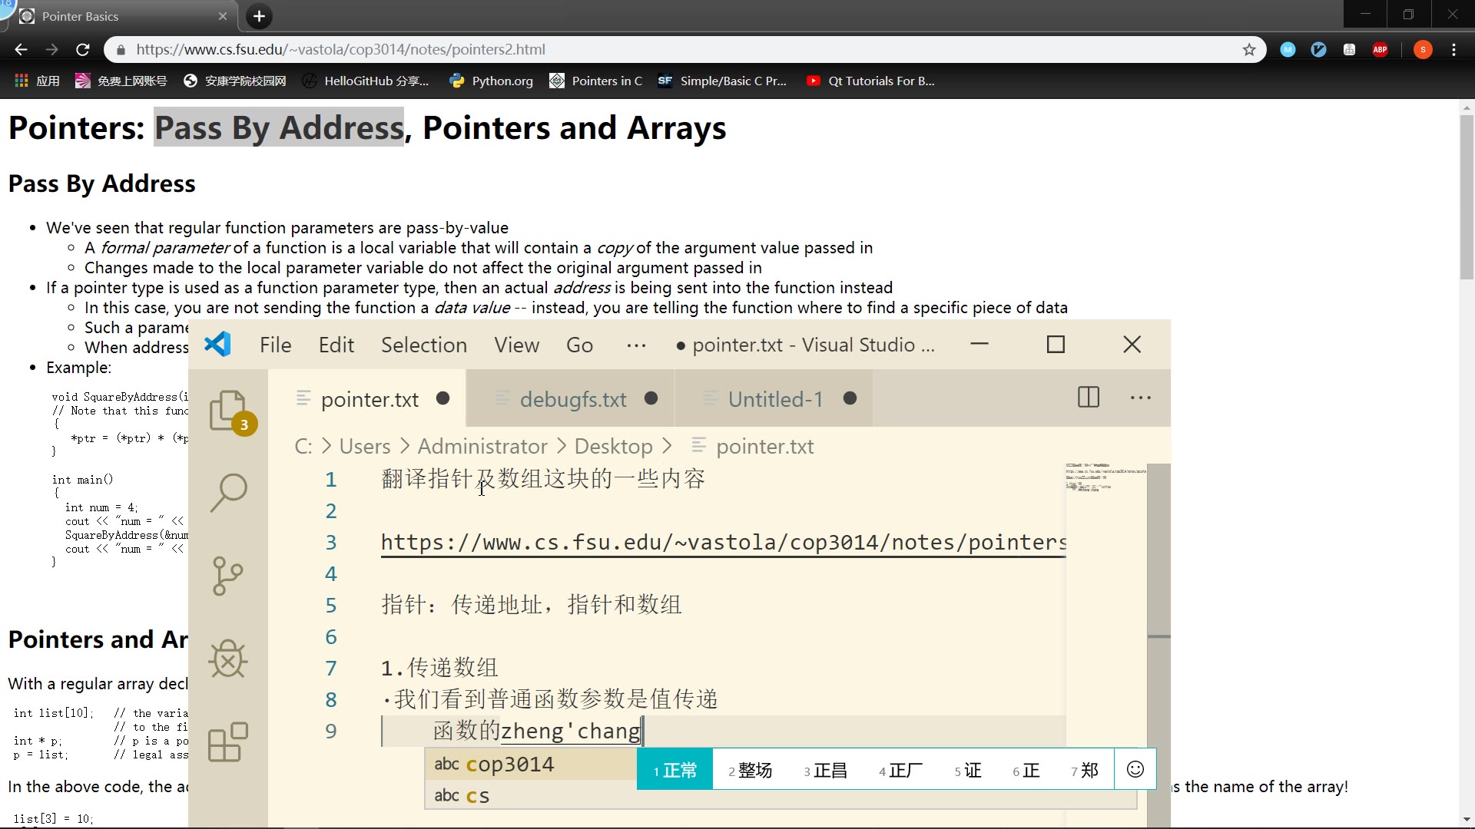Click the Desktop breadcrumb segment
Screen dimensions: 1475x829
point(613,446)
